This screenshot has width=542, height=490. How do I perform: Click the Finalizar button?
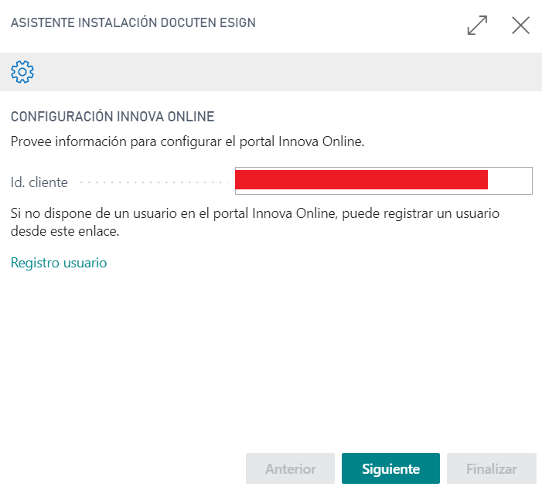(492, 468)
